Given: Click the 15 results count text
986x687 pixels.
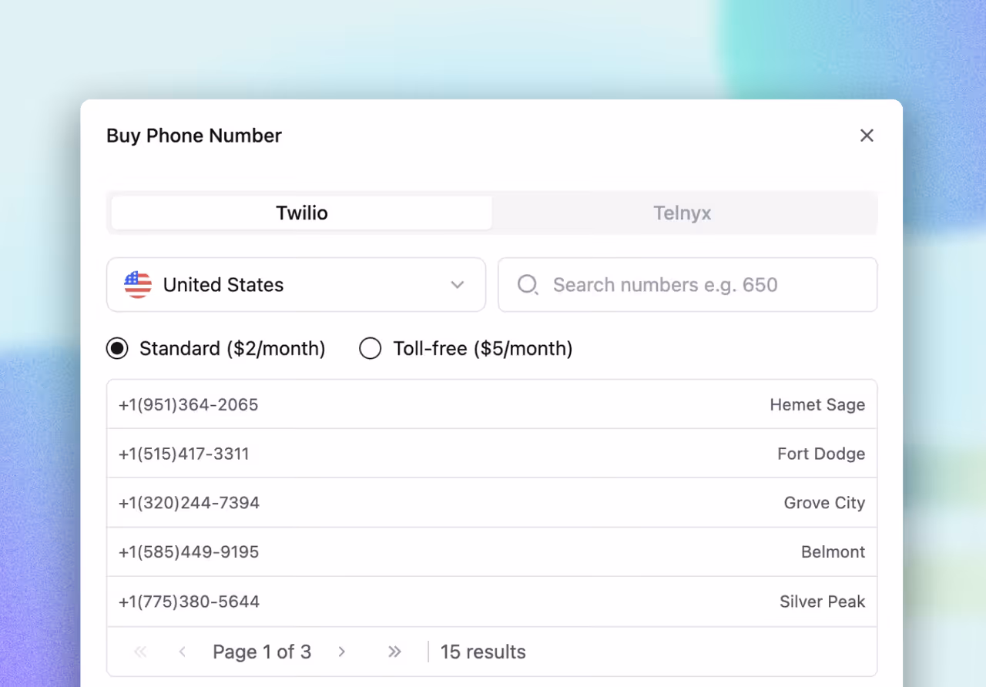Looking at the screenshot, I should coord(483,652).
